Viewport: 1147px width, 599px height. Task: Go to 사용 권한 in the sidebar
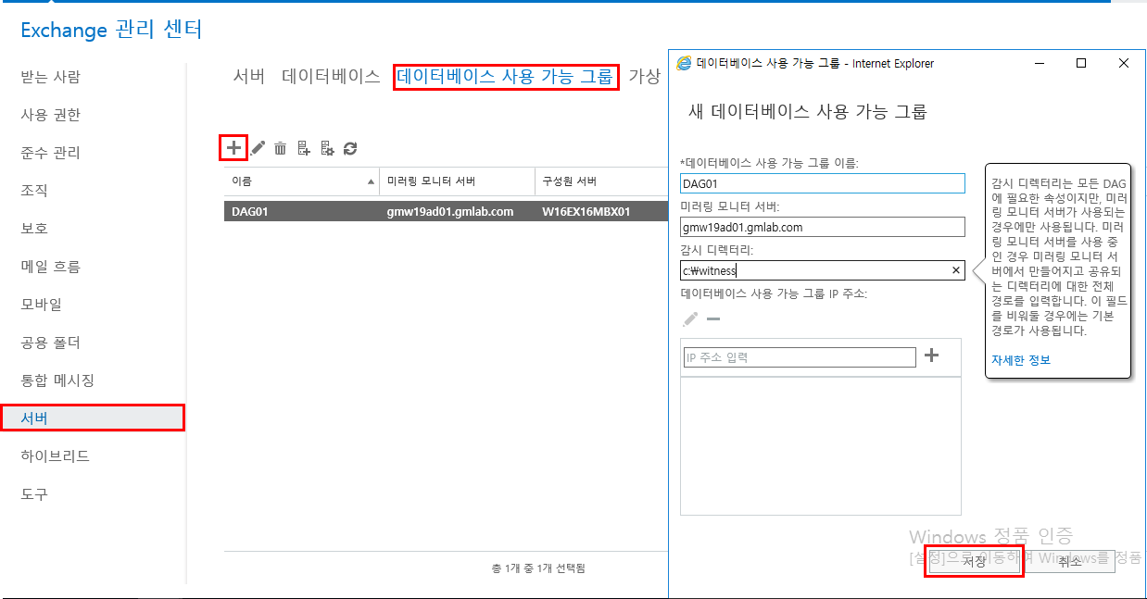(50, 115)
